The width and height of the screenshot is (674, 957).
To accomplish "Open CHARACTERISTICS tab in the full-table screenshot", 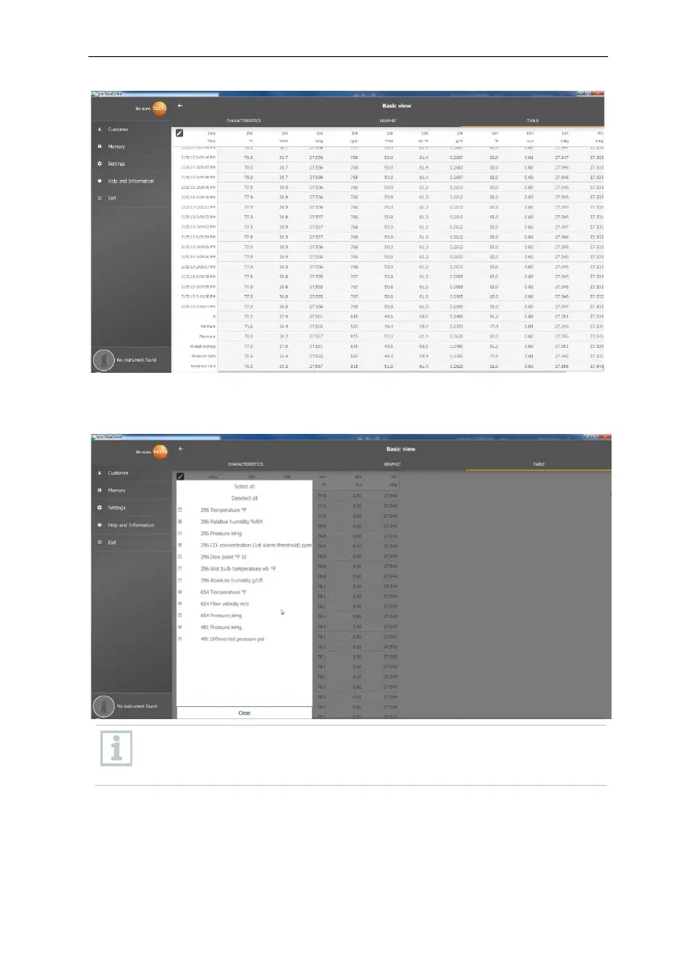I will point(243,121).
